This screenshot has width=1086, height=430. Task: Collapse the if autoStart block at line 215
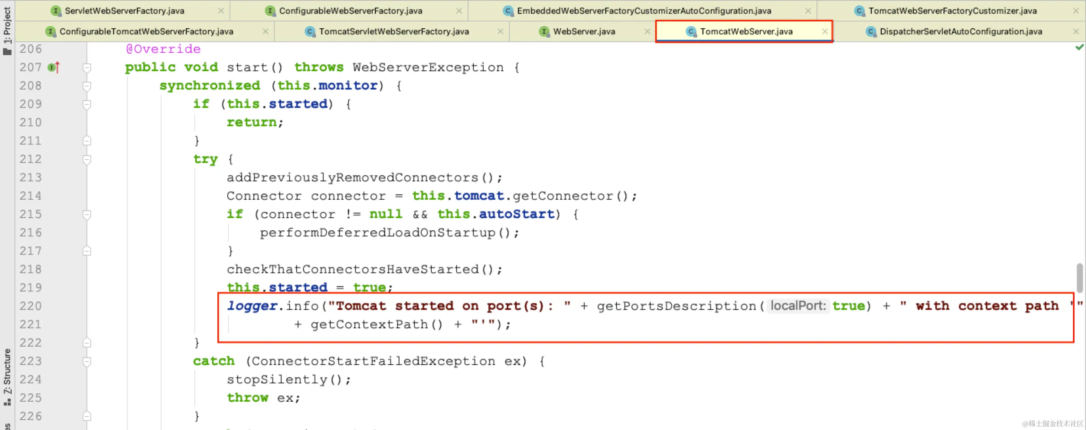87,215
